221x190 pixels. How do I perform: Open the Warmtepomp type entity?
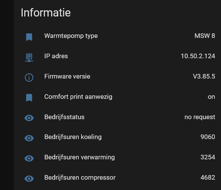tap(71, 36)
